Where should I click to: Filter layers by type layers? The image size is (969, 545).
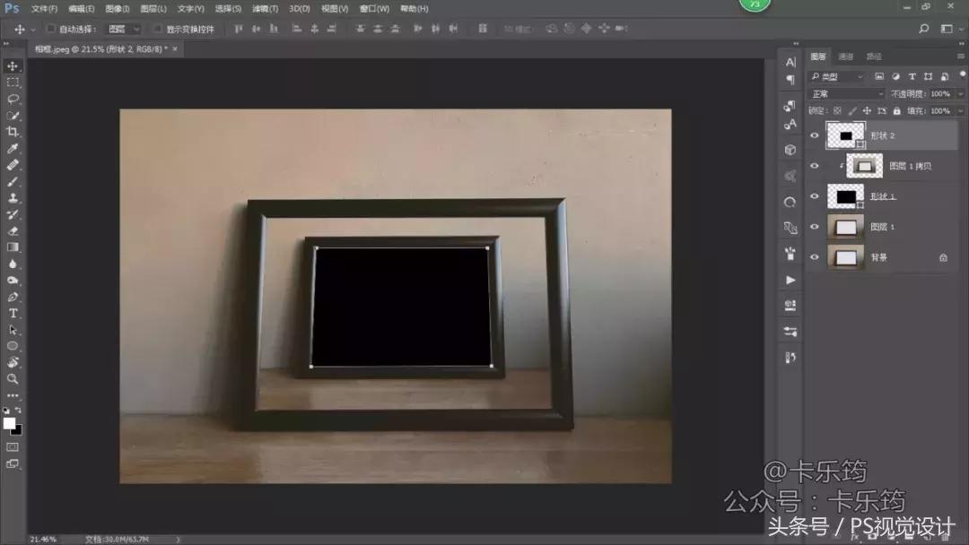pos(912,76)
